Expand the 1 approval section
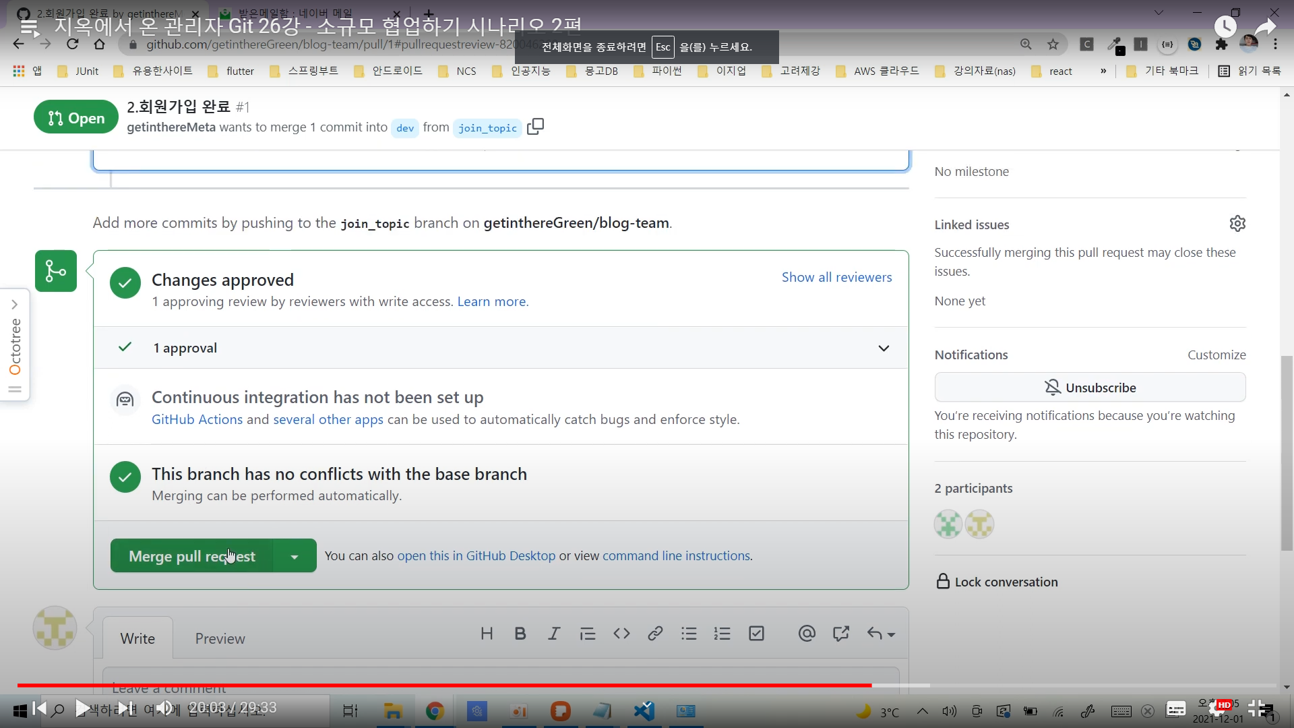 pos(884,348)
